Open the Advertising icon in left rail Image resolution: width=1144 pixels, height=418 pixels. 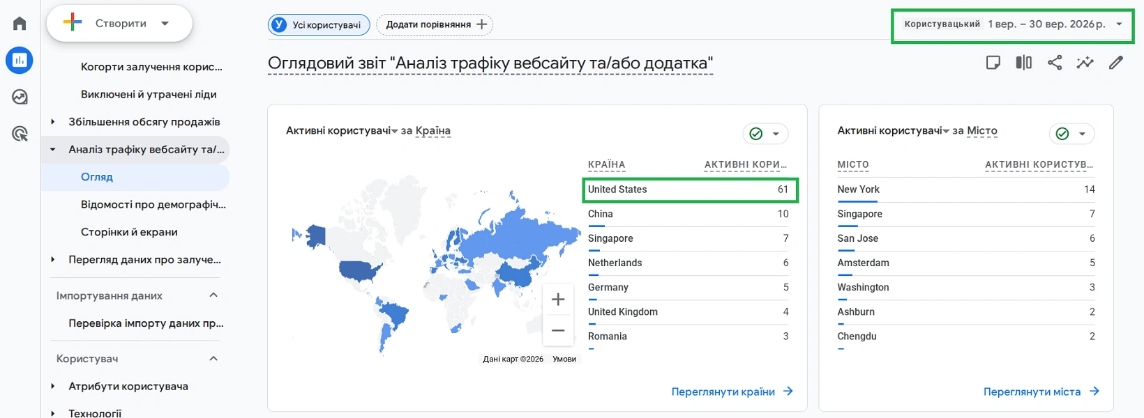(20, 134)
